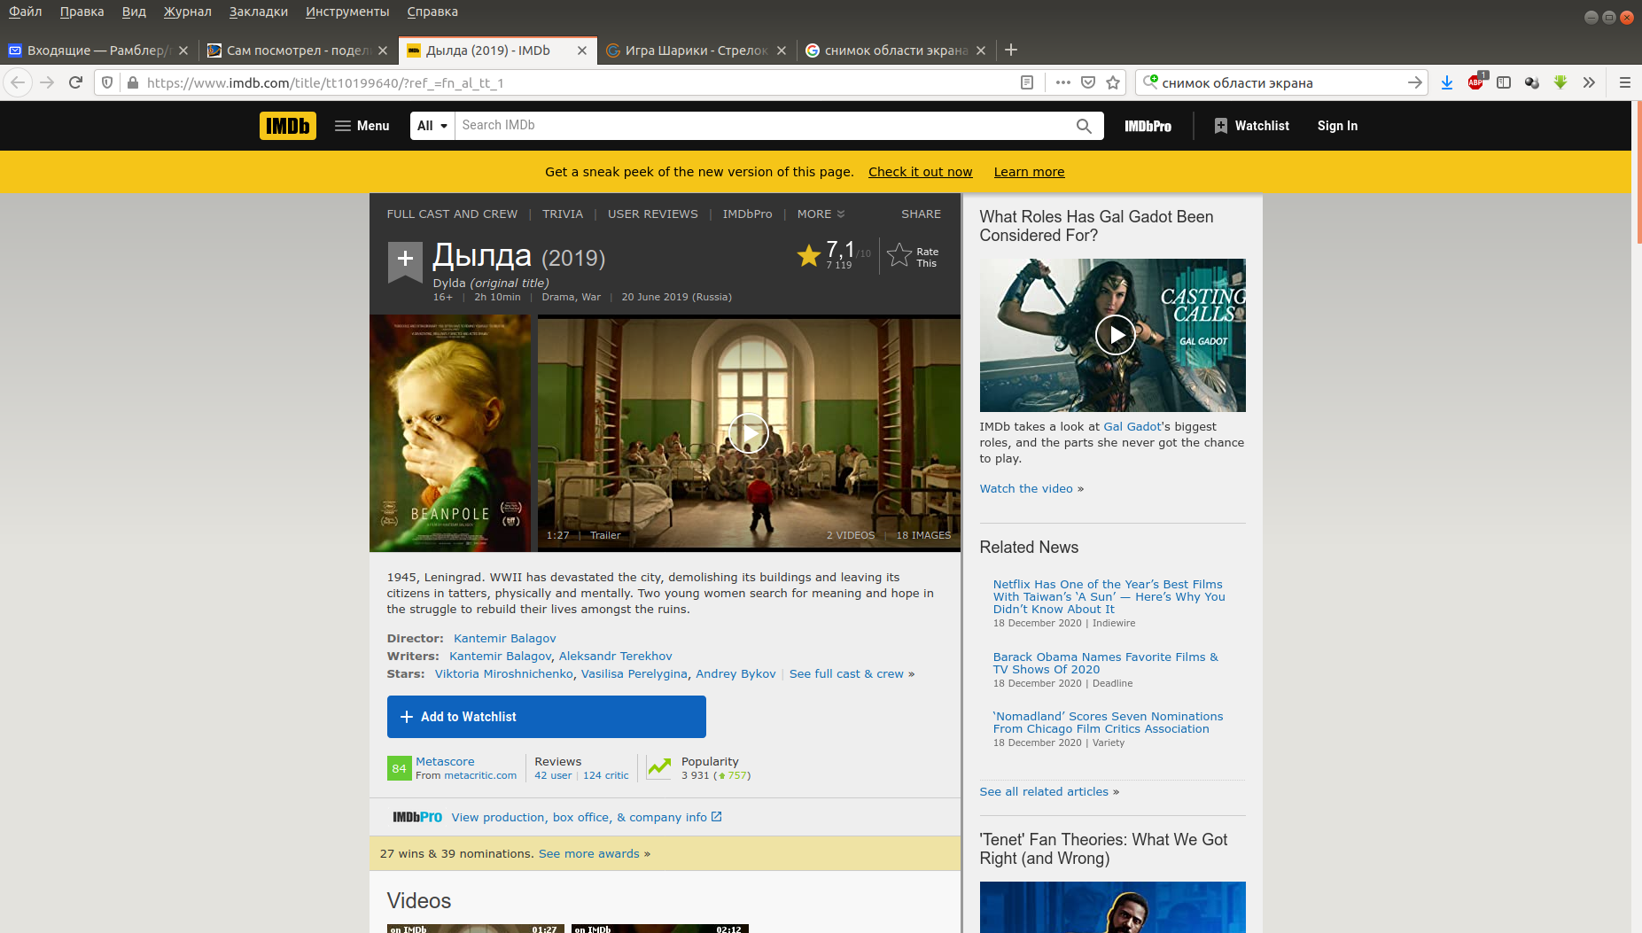Screen dimensions: 1642x933
Task: Open Firefox application hamburger menu
Action: pyautogui.click(x=1624, y=82)
